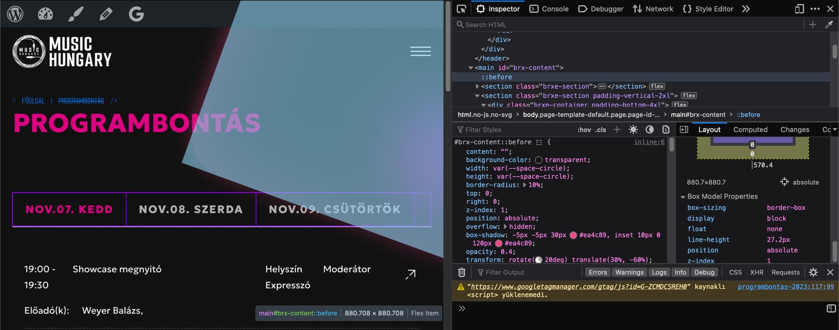Collapse the main#brx-content tree node
The width and height of the screenshot is (839, 330).
[x=471, y=68]
